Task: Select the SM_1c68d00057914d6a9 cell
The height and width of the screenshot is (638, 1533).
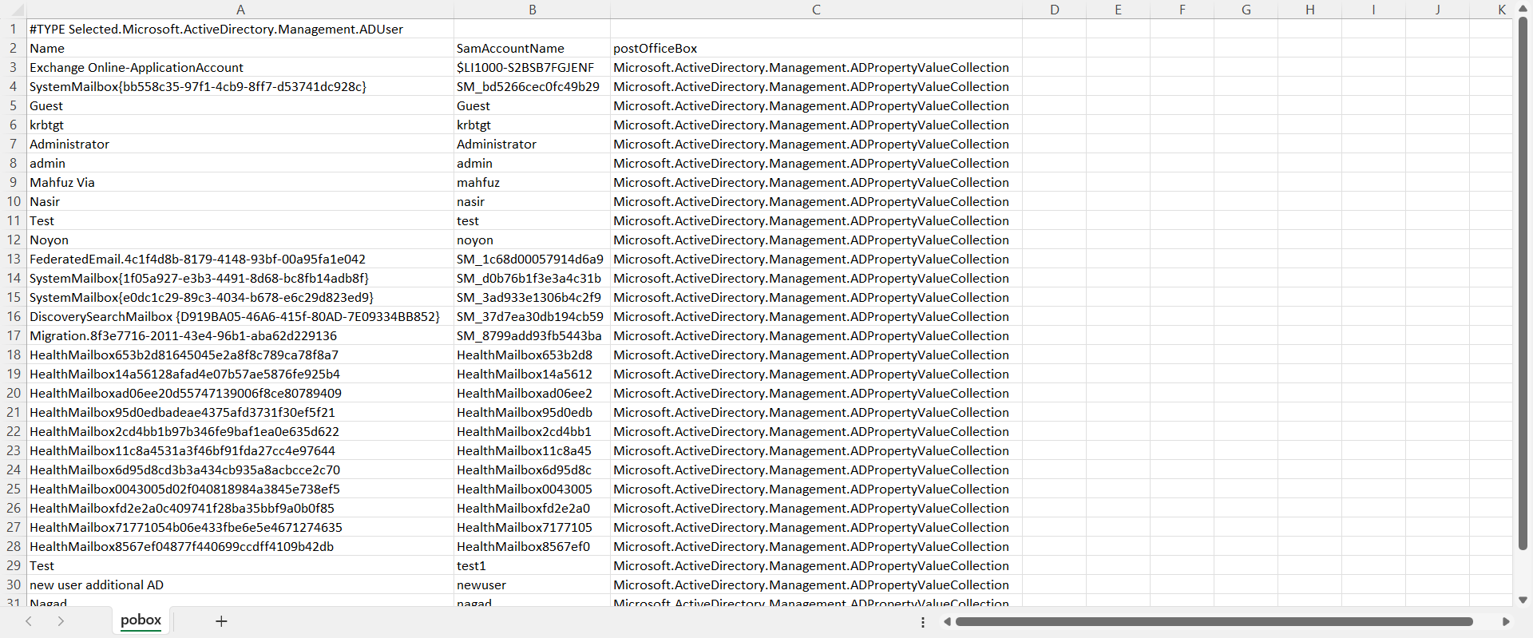Action: pos(532,259)
